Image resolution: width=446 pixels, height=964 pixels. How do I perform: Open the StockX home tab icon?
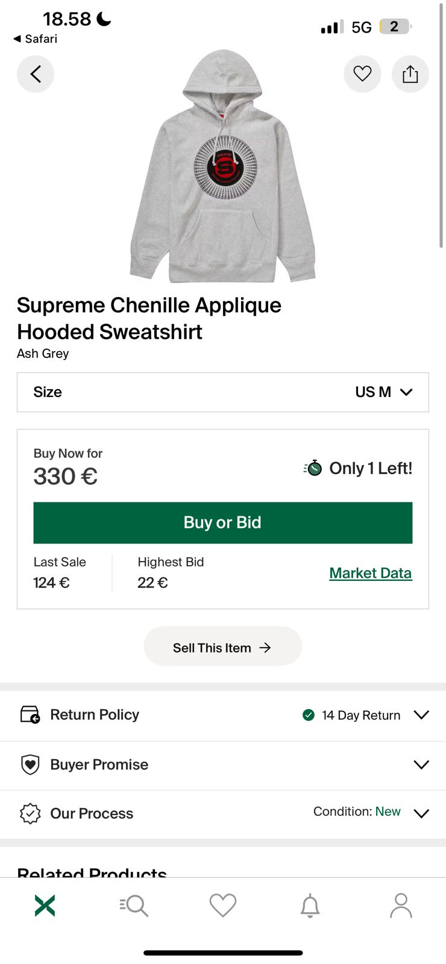(x=45, y=905)
